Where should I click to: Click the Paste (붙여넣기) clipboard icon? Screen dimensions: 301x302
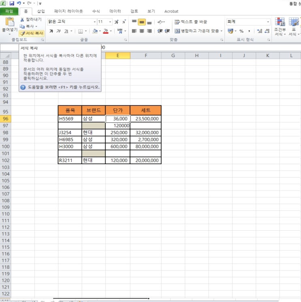10,21
